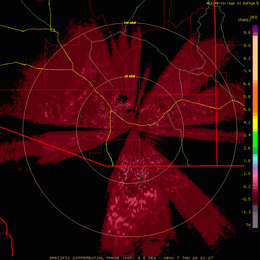The image size is (260, 260).
Task: Click the yellow segment of the color bar
Action: tap(255, 124)
